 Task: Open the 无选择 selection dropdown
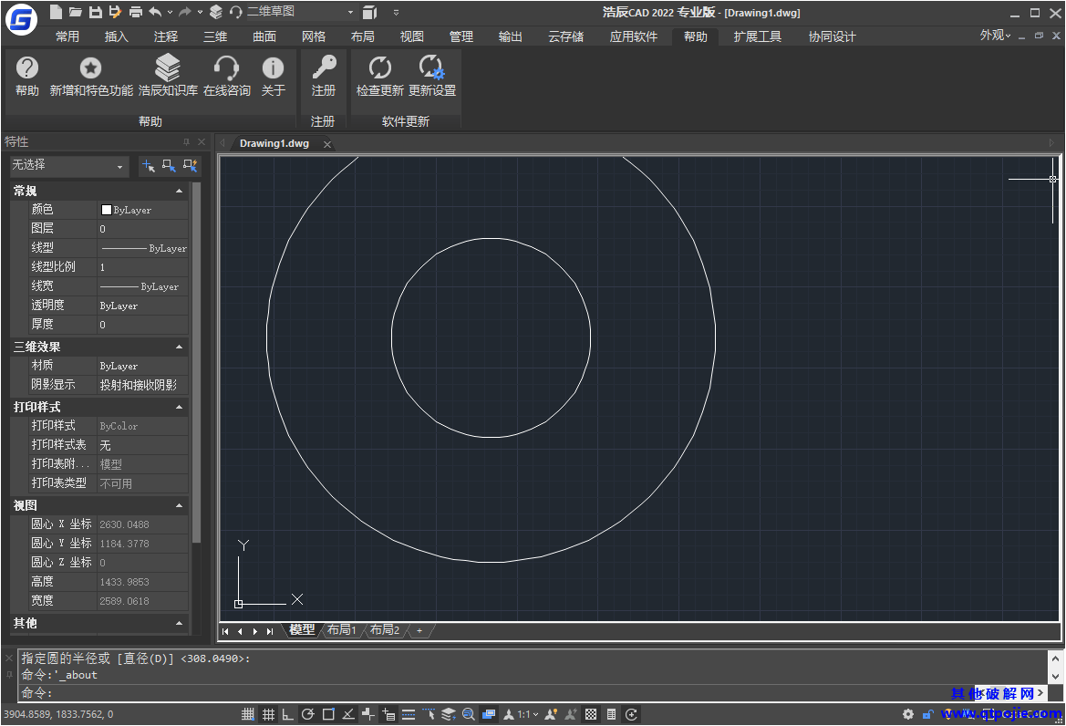point(68,166)
